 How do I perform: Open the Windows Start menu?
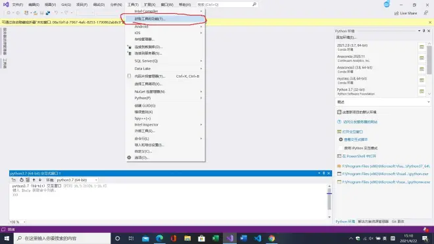coord(7,238)
